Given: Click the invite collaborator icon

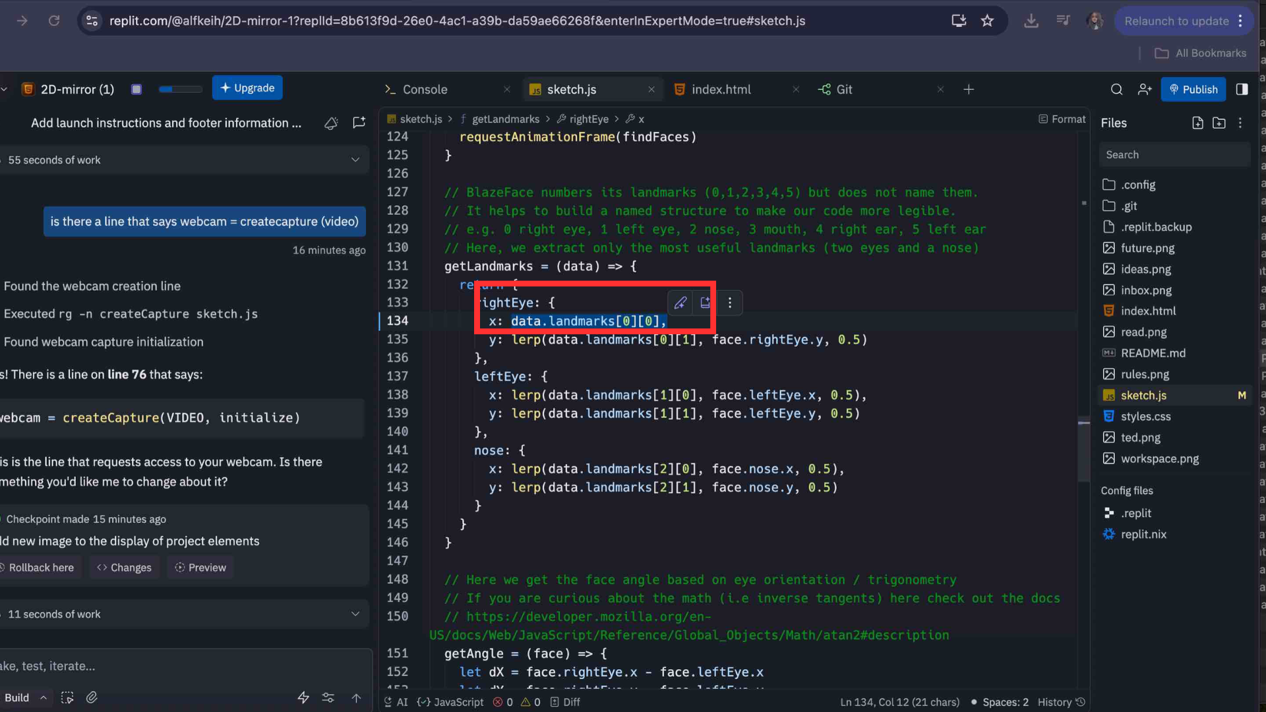Looking at the screenshot, I should (1145, 90).
